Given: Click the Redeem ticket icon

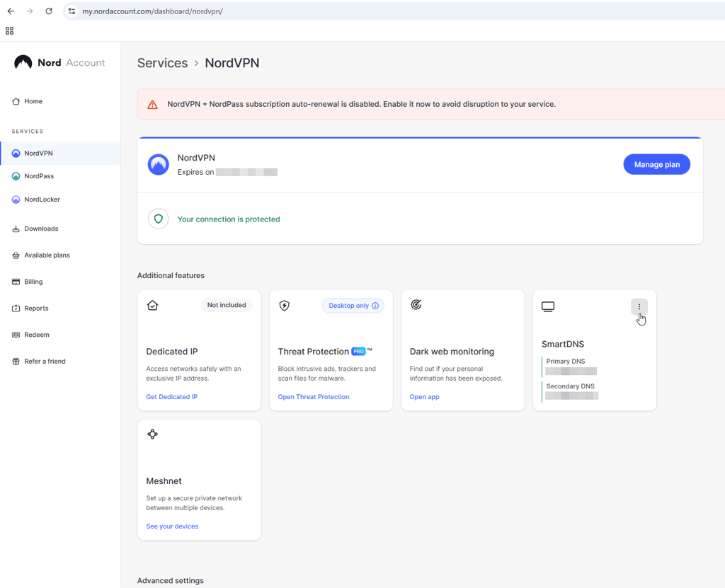Looking at the screenshot, I should pos(16,335).
